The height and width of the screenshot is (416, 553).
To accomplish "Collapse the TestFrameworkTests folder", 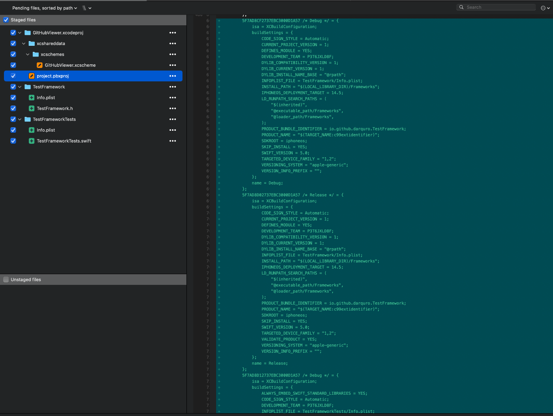I will click(x=19, y=119).
